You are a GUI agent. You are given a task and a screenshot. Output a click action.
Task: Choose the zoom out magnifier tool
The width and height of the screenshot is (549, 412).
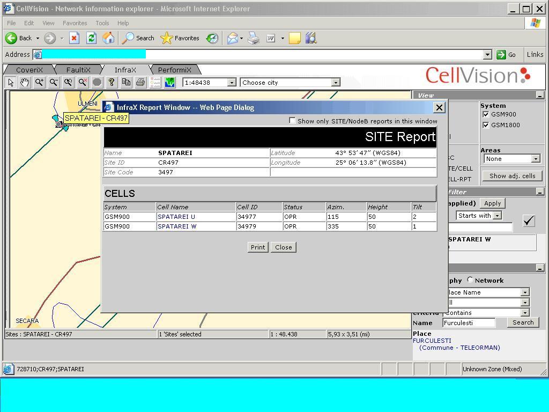[x=54, y=83]
